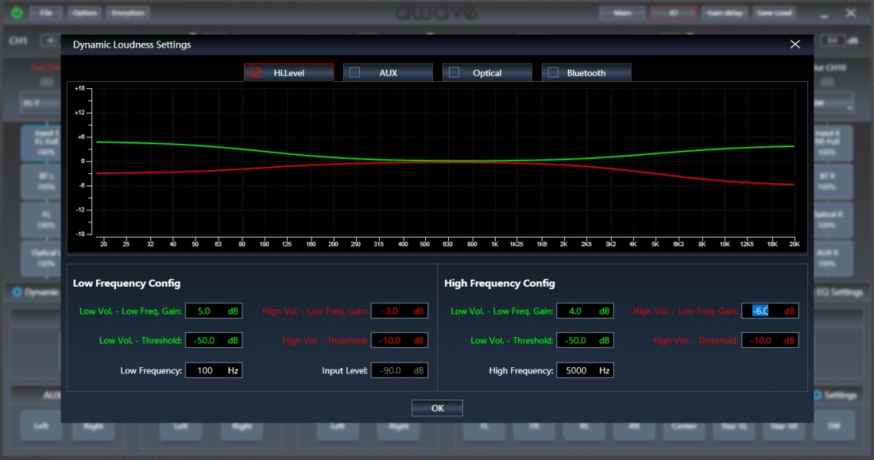874x460 pixels.
Task: Click the Low Frequency 100 Hz field
Action: [x=213, y=370]
